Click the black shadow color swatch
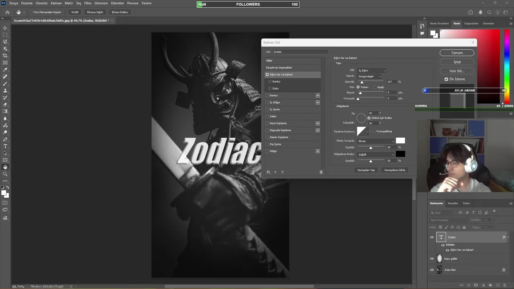 click(400, 154)
